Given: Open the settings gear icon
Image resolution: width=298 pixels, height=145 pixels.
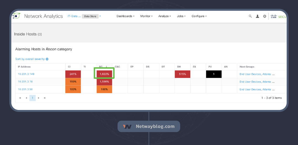Looking at the screenshot, I should [265, 16].
